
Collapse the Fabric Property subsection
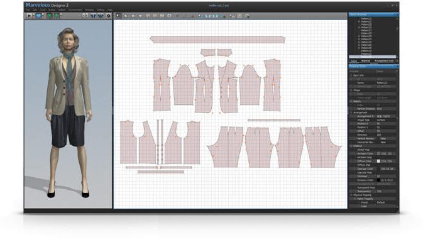[354, 199]
